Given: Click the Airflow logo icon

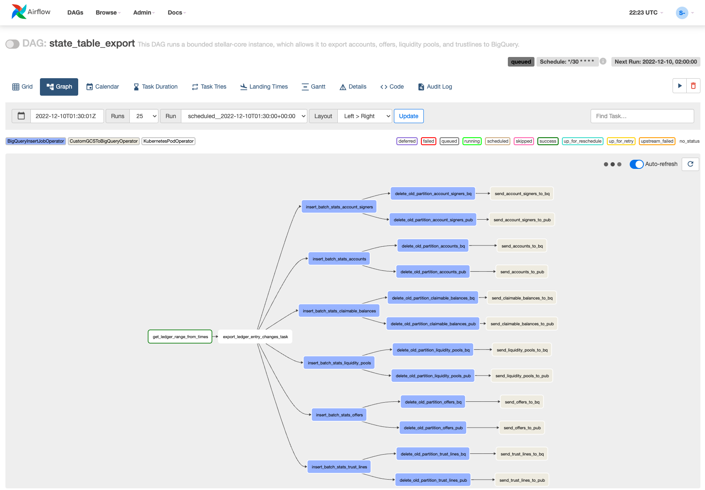Looking at the screenshot, I should click(19, 12).
